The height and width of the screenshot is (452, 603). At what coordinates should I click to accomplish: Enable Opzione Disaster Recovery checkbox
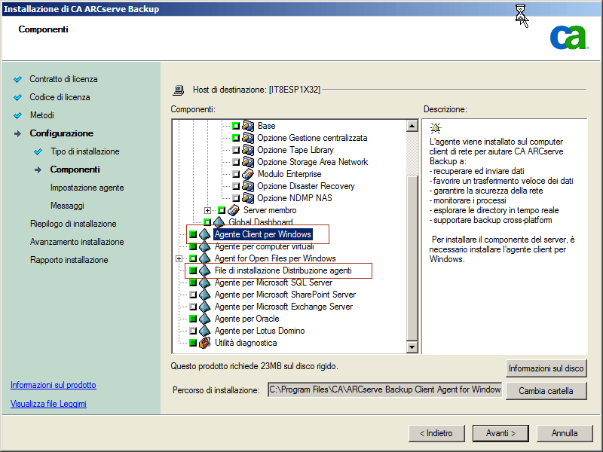(x=236, y=186)
